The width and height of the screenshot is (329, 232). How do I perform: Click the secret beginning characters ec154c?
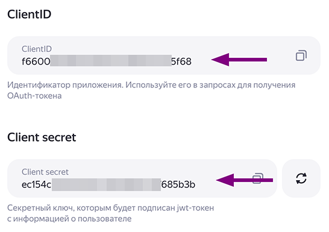(37, 184)
